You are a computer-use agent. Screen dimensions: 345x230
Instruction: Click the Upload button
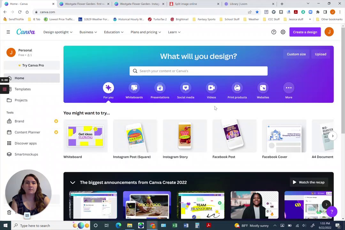[x=321, y=54]
